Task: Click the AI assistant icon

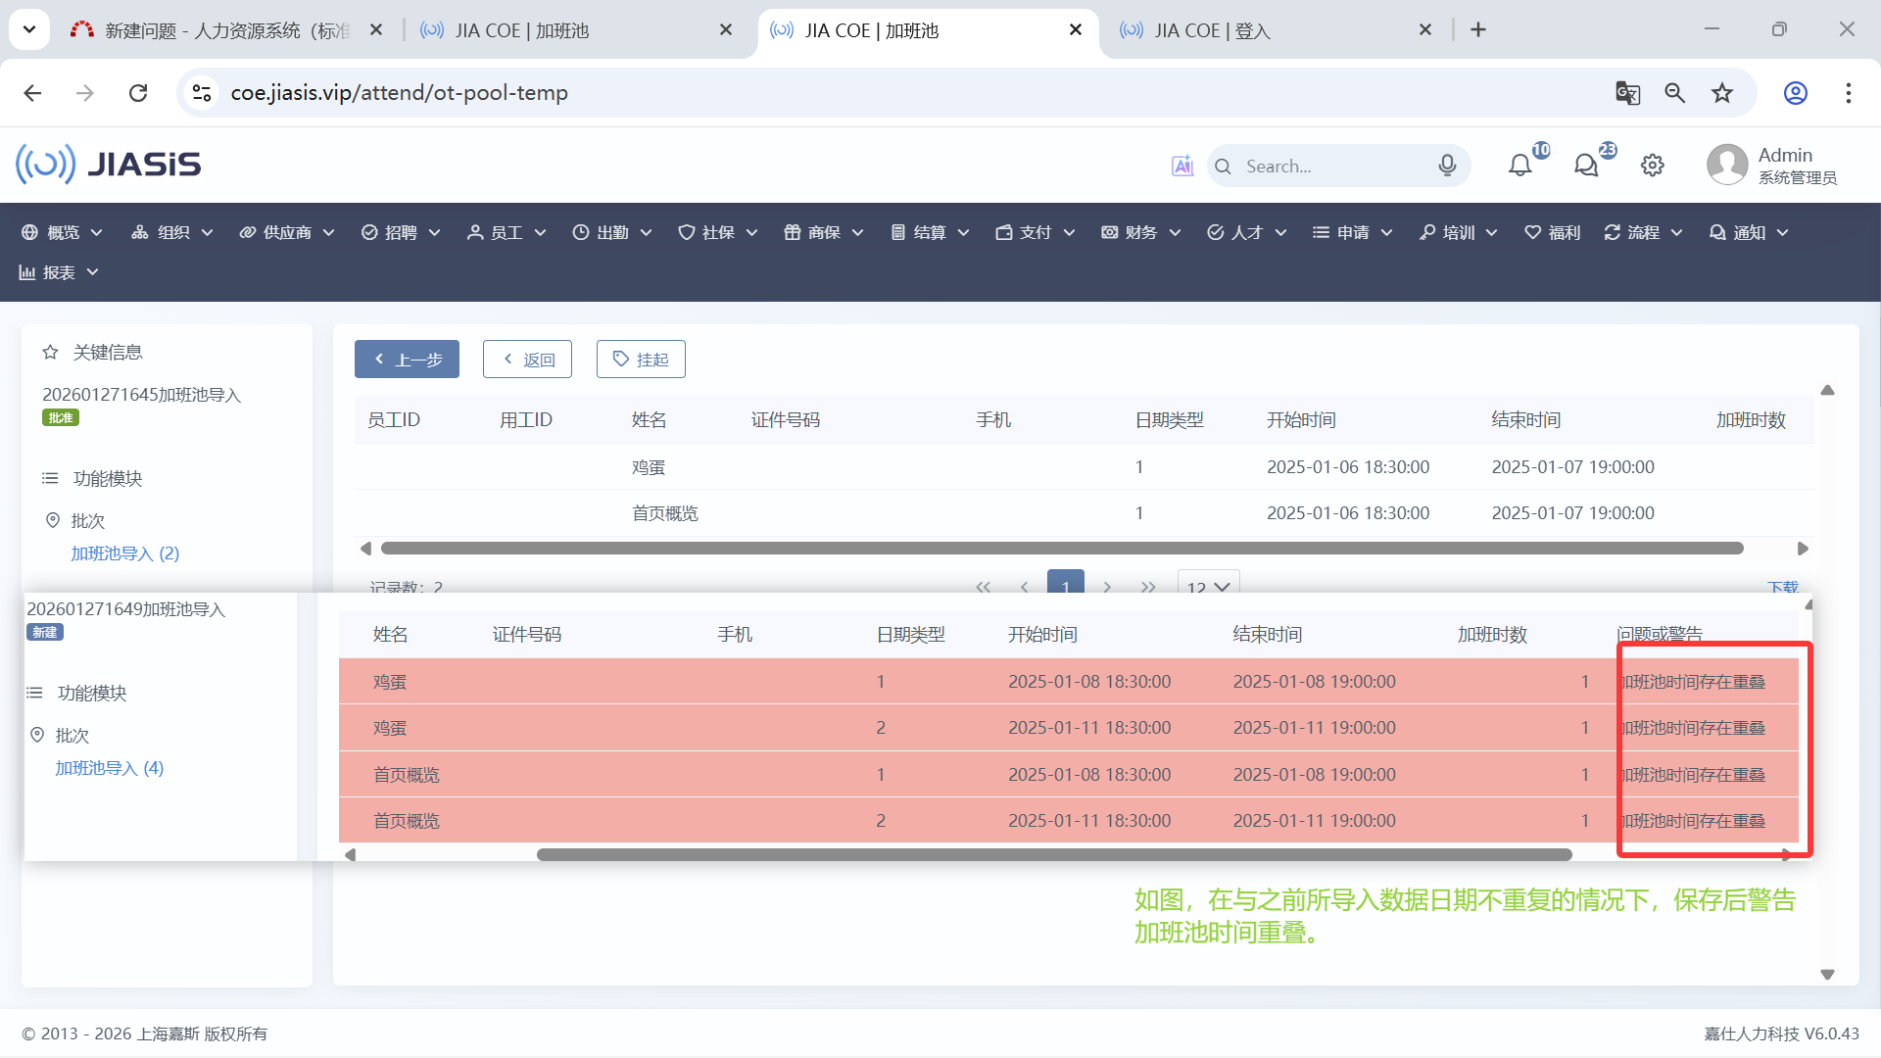Action: tap(1182, 166)
